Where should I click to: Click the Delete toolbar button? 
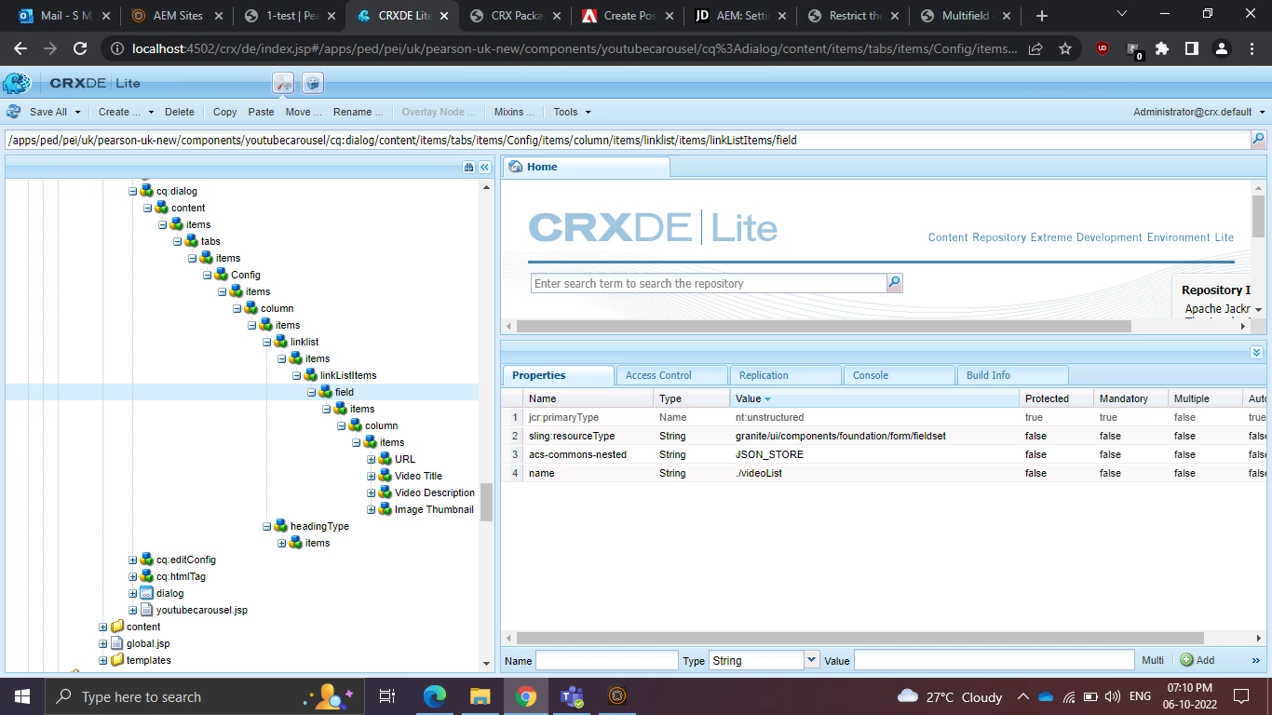180,112
